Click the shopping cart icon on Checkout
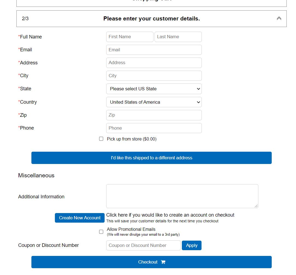Image resolution: width=296 pixels, height=275 pixels. coord(163,262)
